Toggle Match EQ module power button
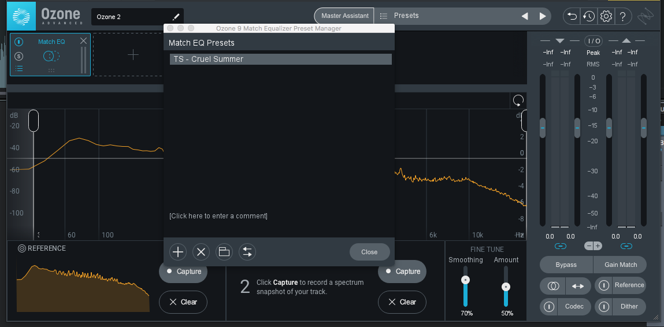 click(19, 42)
